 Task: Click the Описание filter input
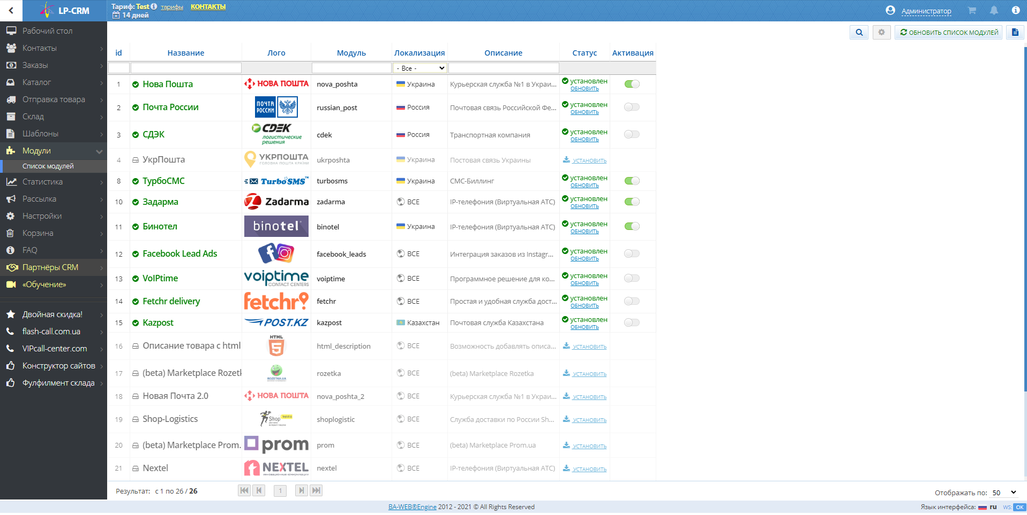(x=504, y=68)
